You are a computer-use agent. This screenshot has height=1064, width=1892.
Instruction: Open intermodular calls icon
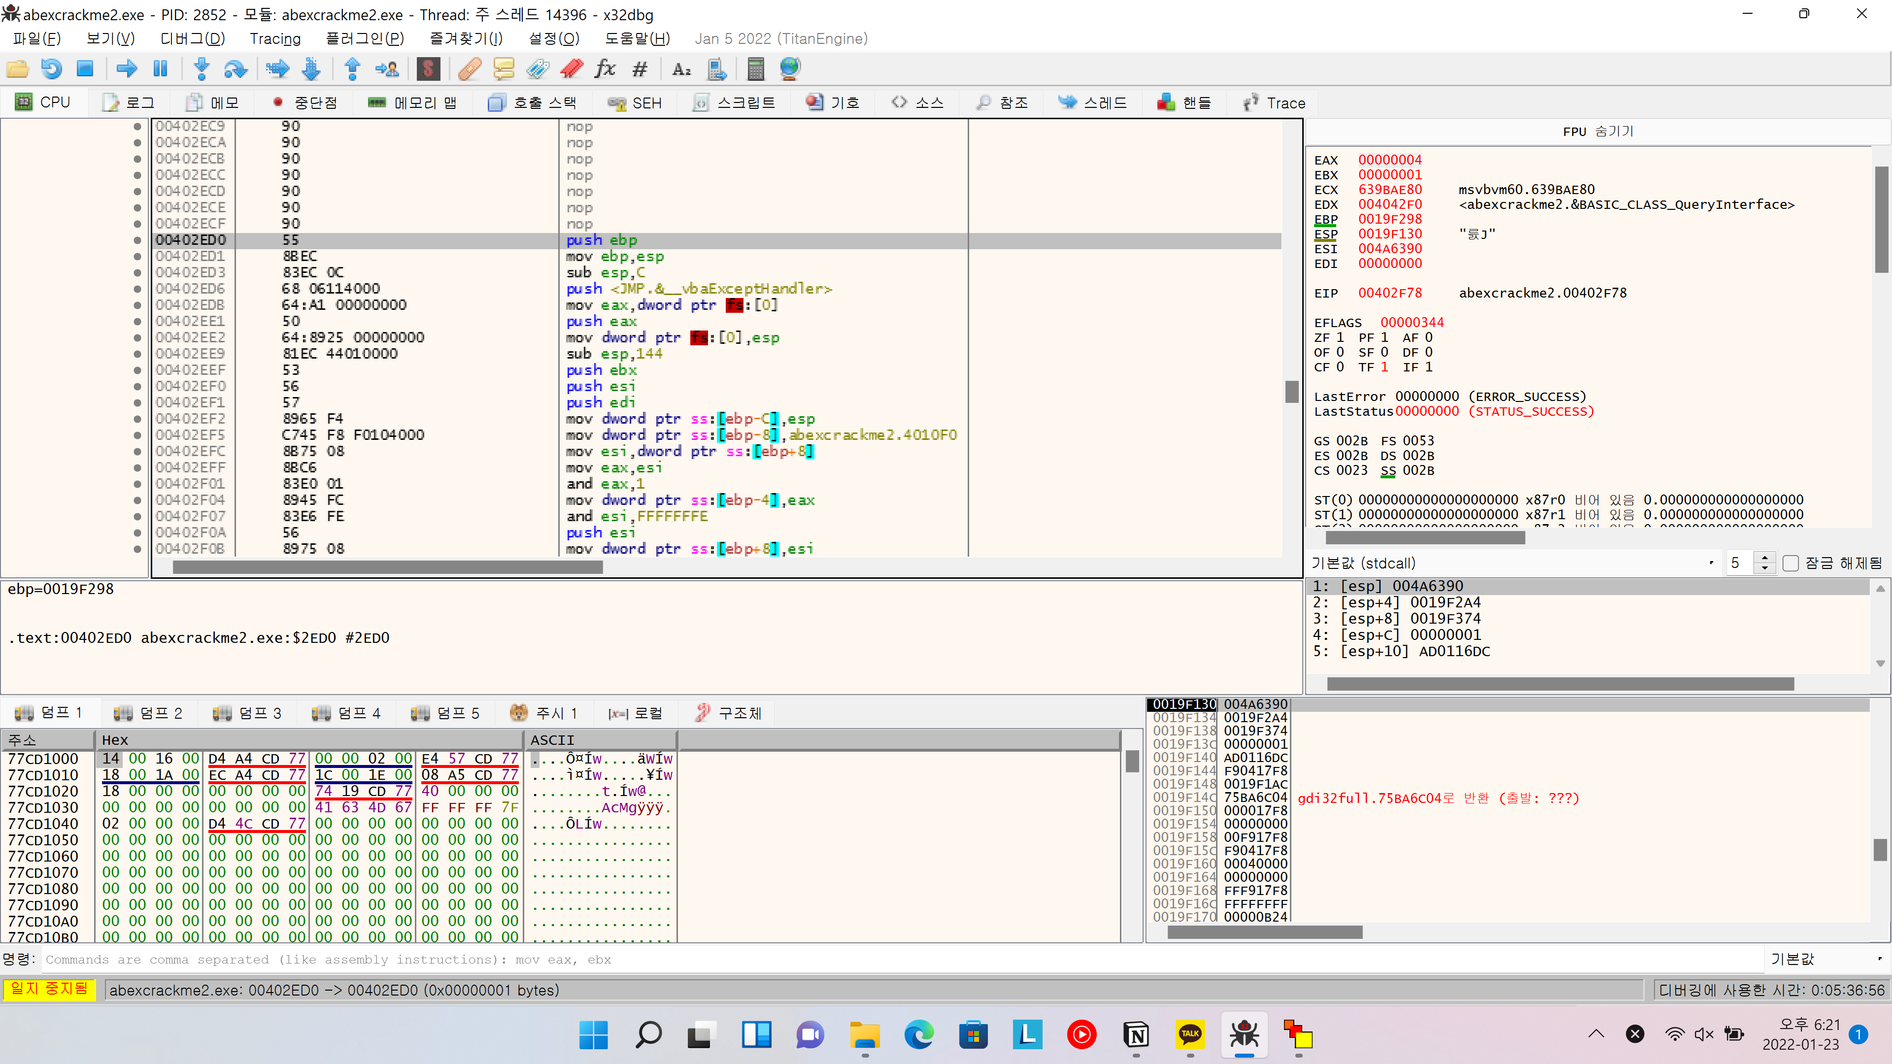tap(716, 69)
